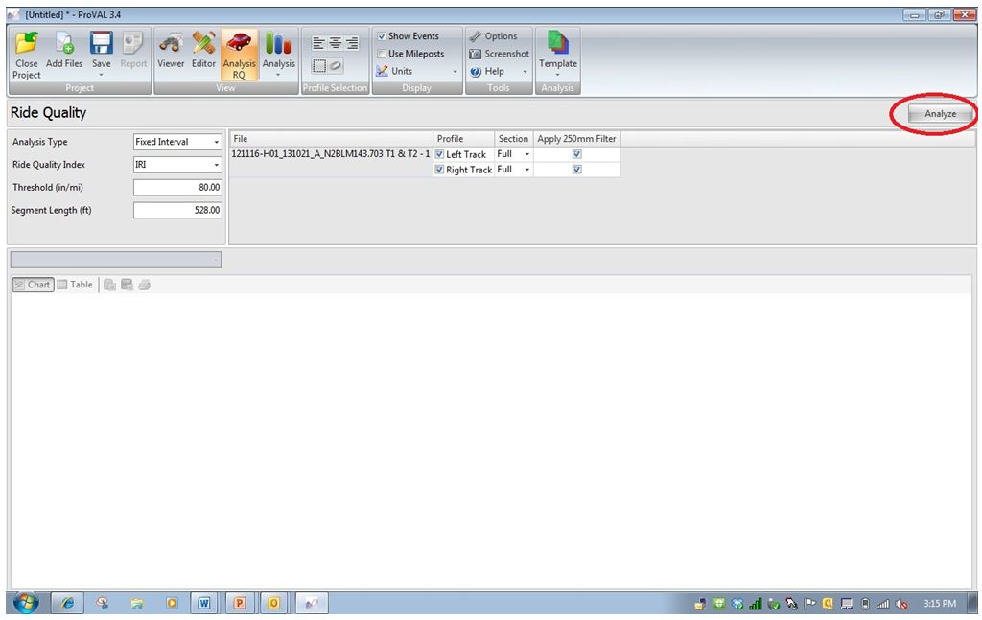Uncheck the Right Track profile checkbox
This screenshot has height=620, width=982.
click(x=439, y=170)
